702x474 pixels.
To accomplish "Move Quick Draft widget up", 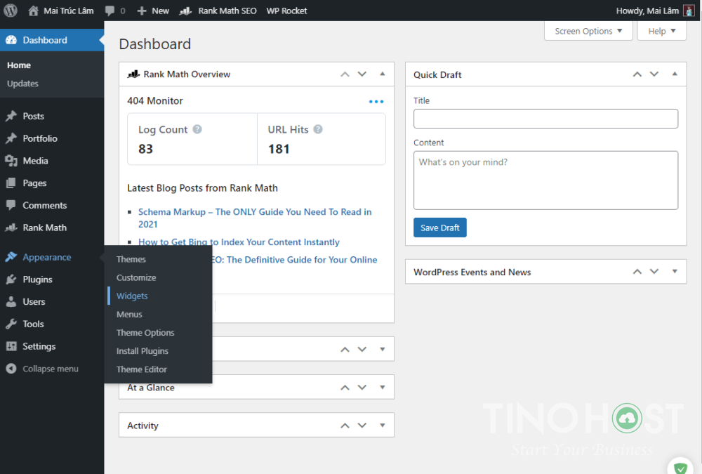I will pyautogui.click(x=637, y=74).
